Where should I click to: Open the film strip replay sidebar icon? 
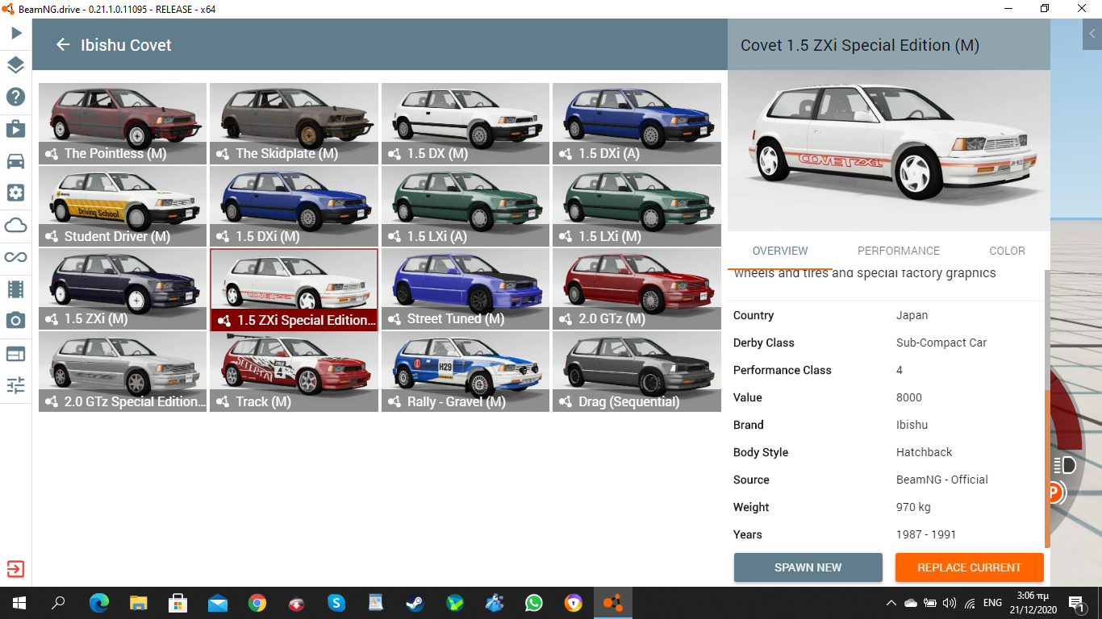(15, 289)
